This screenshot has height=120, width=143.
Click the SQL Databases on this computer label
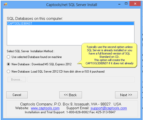tap(35, 19)
